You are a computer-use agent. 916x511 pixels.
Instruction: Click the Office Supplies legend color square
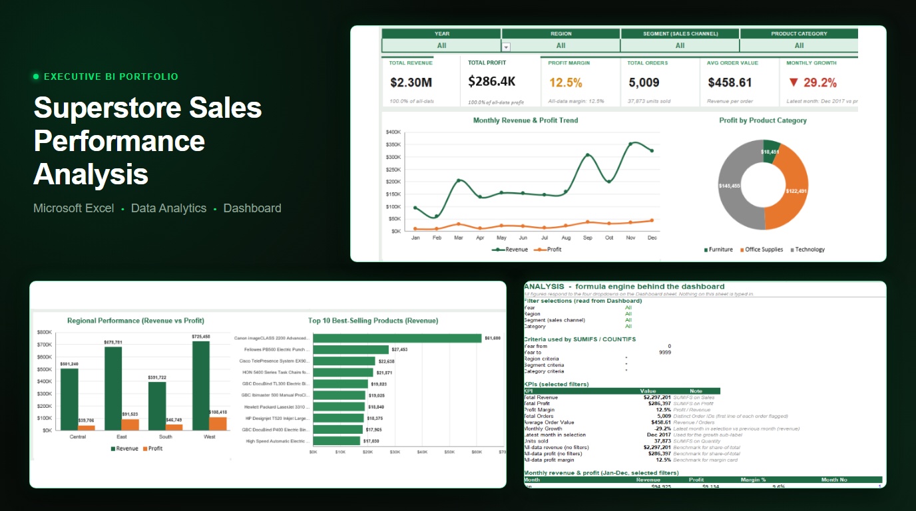(741, 250)
